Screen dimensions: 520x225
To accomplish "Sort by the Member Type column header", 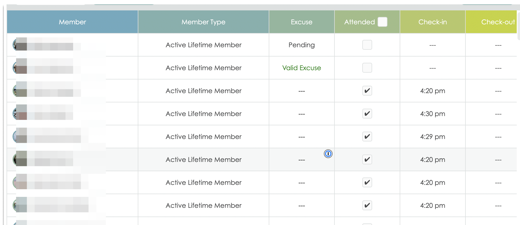I will coord(203,22).
